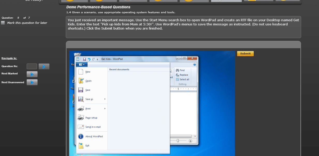This screenshot has height=156, width=319.
Task: Click Replace in the Editing group
Action: (182, 75)
